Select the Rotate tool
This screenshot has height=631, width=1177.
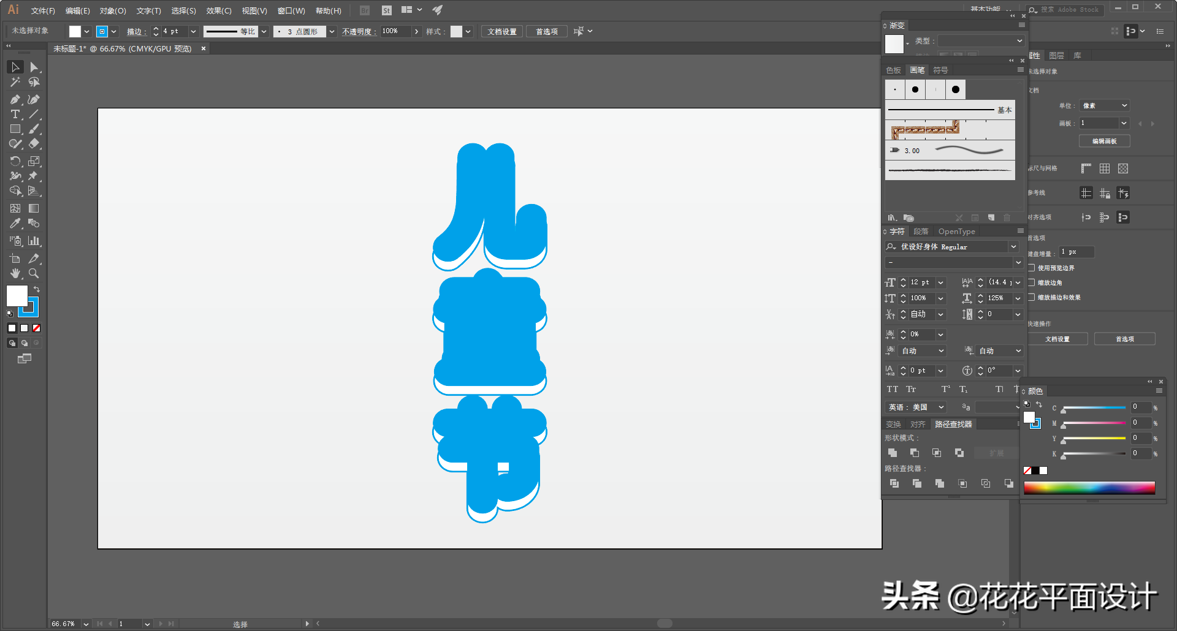coord(15,161)
